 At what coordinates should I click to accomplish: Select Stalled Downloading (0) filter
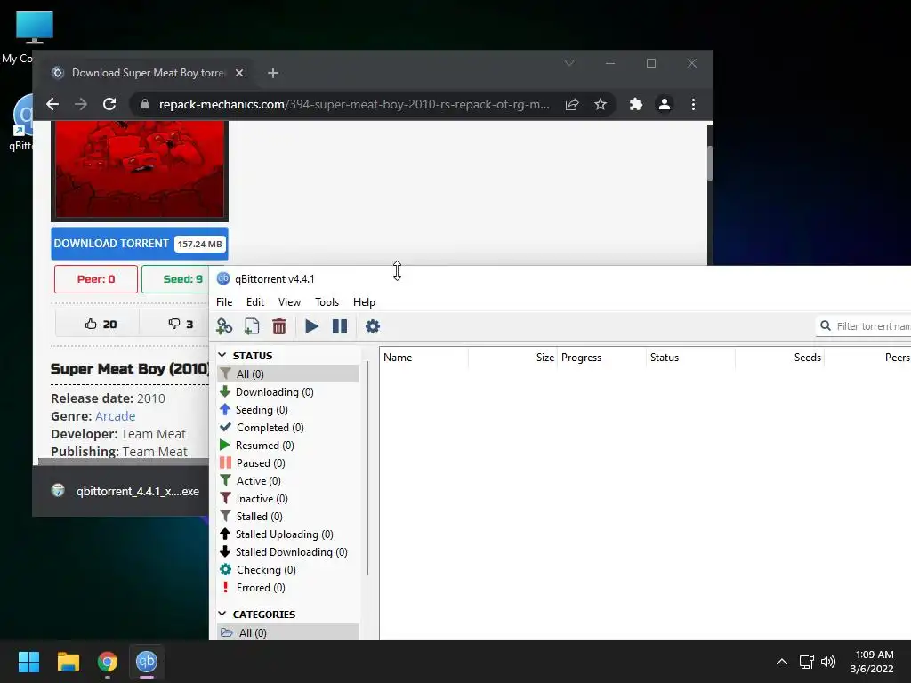pyautogui.click(x=288, y=552)
